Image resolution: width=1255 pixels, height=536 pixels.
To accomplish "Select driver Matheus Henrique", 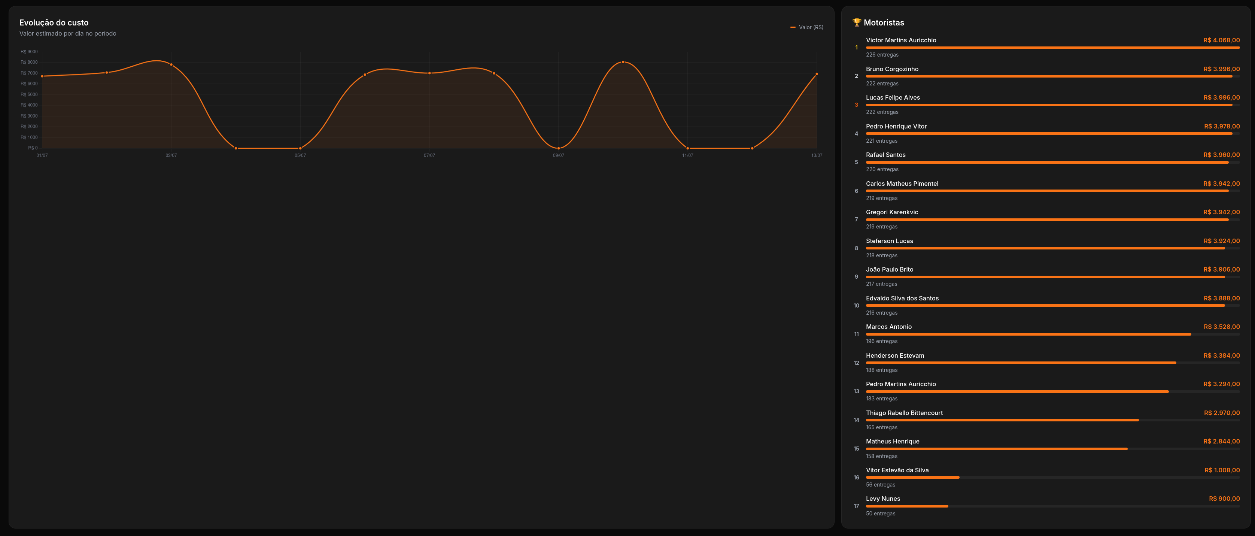I will coord(893,442).
